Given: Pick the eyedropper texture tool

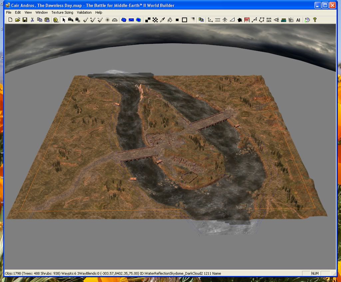Looking at the screenshot, I should (x=163, y=20).
